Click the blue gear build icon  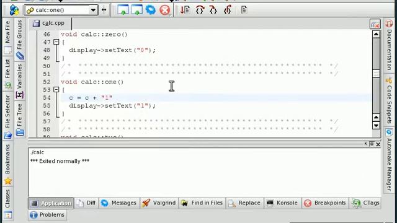(x=151, y=10)
